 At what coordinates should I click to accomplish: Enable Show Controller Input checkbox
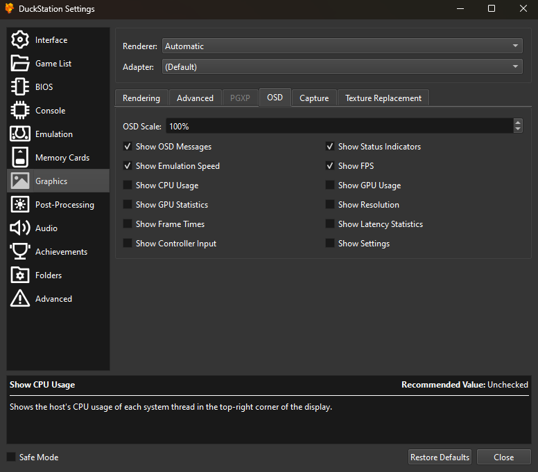(x=128, y=243)
